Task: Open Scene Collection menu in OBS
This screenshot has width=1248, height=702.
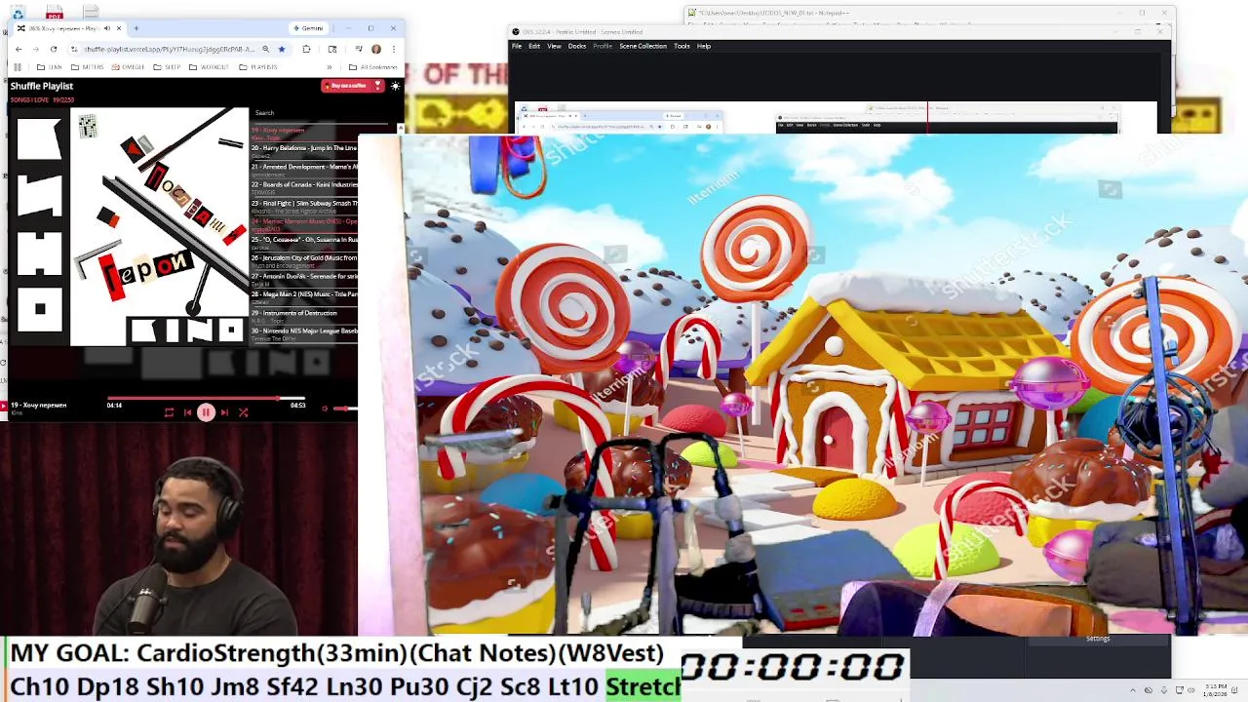Action: (x=643, y=46)
